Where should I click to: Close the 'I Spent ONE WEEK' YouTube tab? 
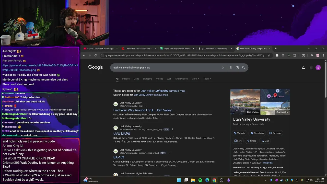pos(117,48)
